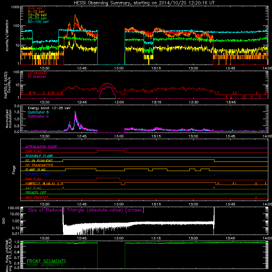272x272 pixels.
Task: Click the SAA_FLAG label
Action: pyautogui.click(x=33, y=179)
